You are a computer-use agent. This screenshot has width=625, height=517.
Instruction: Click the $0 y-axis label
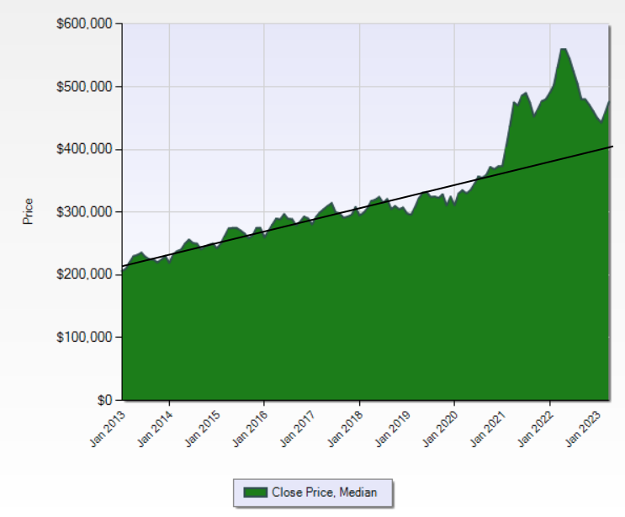104,399
